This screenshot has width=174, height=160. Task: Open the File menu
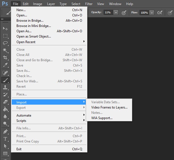pos(16,4)
